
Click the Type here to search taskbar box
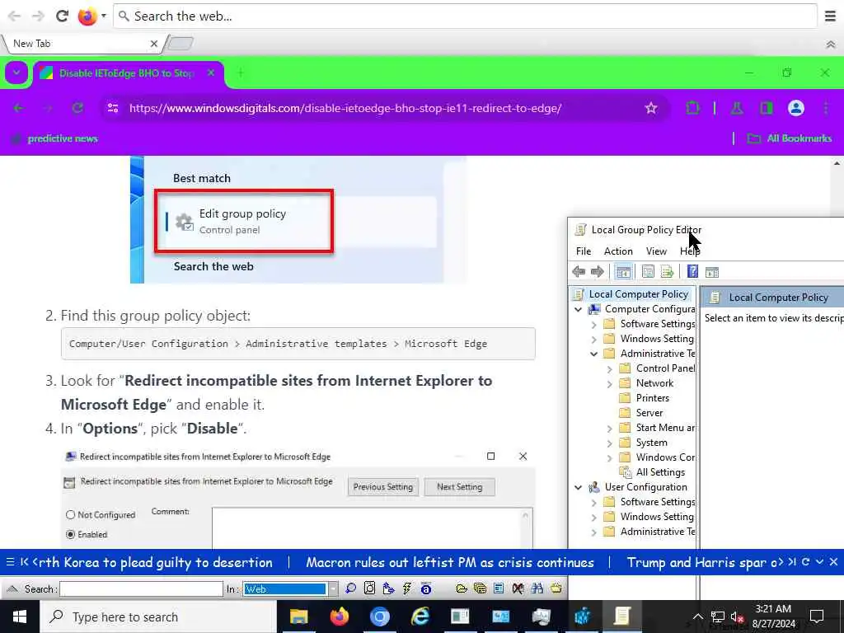coord(158,617)
